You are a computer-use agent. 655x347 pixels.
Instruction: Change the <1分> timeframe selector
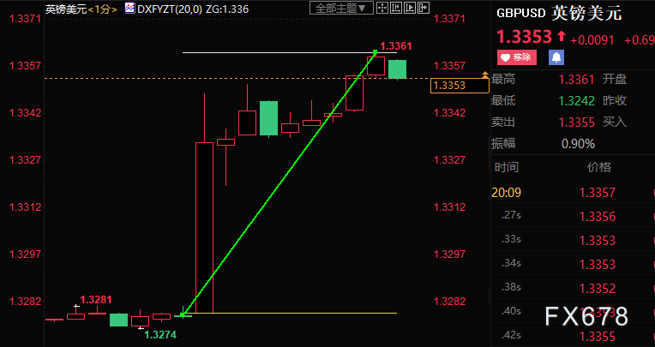click(102, 9)
